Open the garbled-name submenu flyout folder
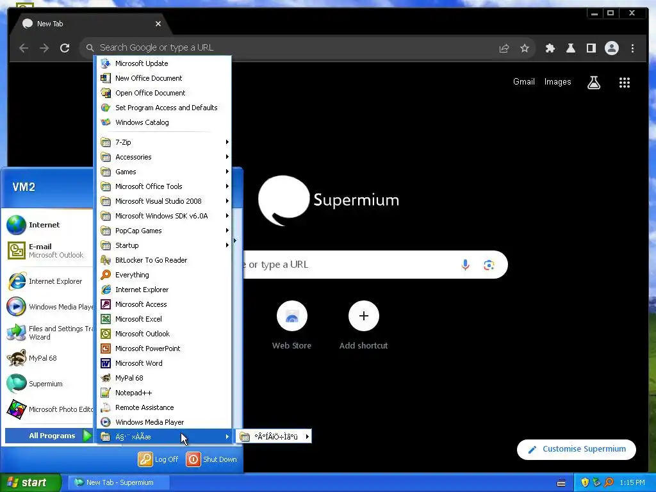The height and width of the screenshot is (492, 656). pos(274,437)
